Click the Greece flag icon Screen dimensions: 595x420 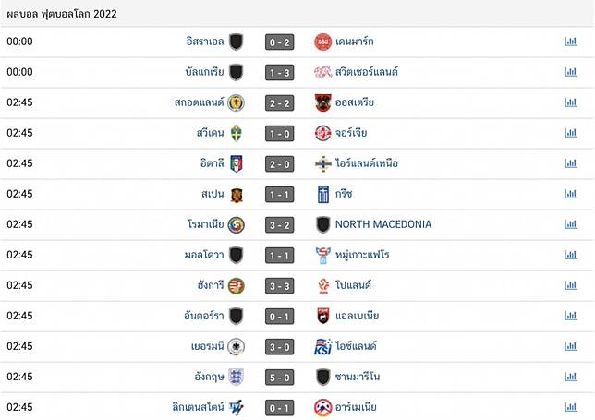coord(322,194)
